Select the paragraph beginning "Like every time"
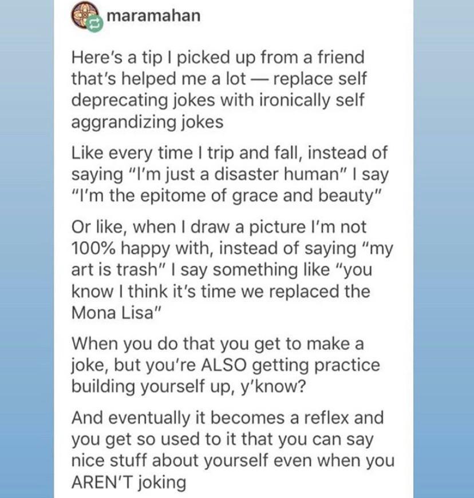The height and width of the screenshot is (498, 474). click(x=230, y=174)
